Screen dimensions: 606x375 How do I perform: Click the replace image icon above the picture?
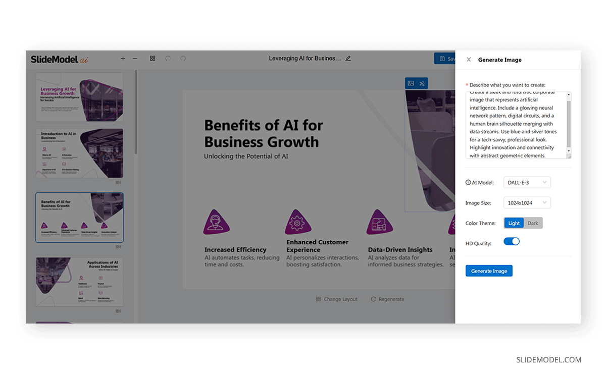[x=411, y=83]
